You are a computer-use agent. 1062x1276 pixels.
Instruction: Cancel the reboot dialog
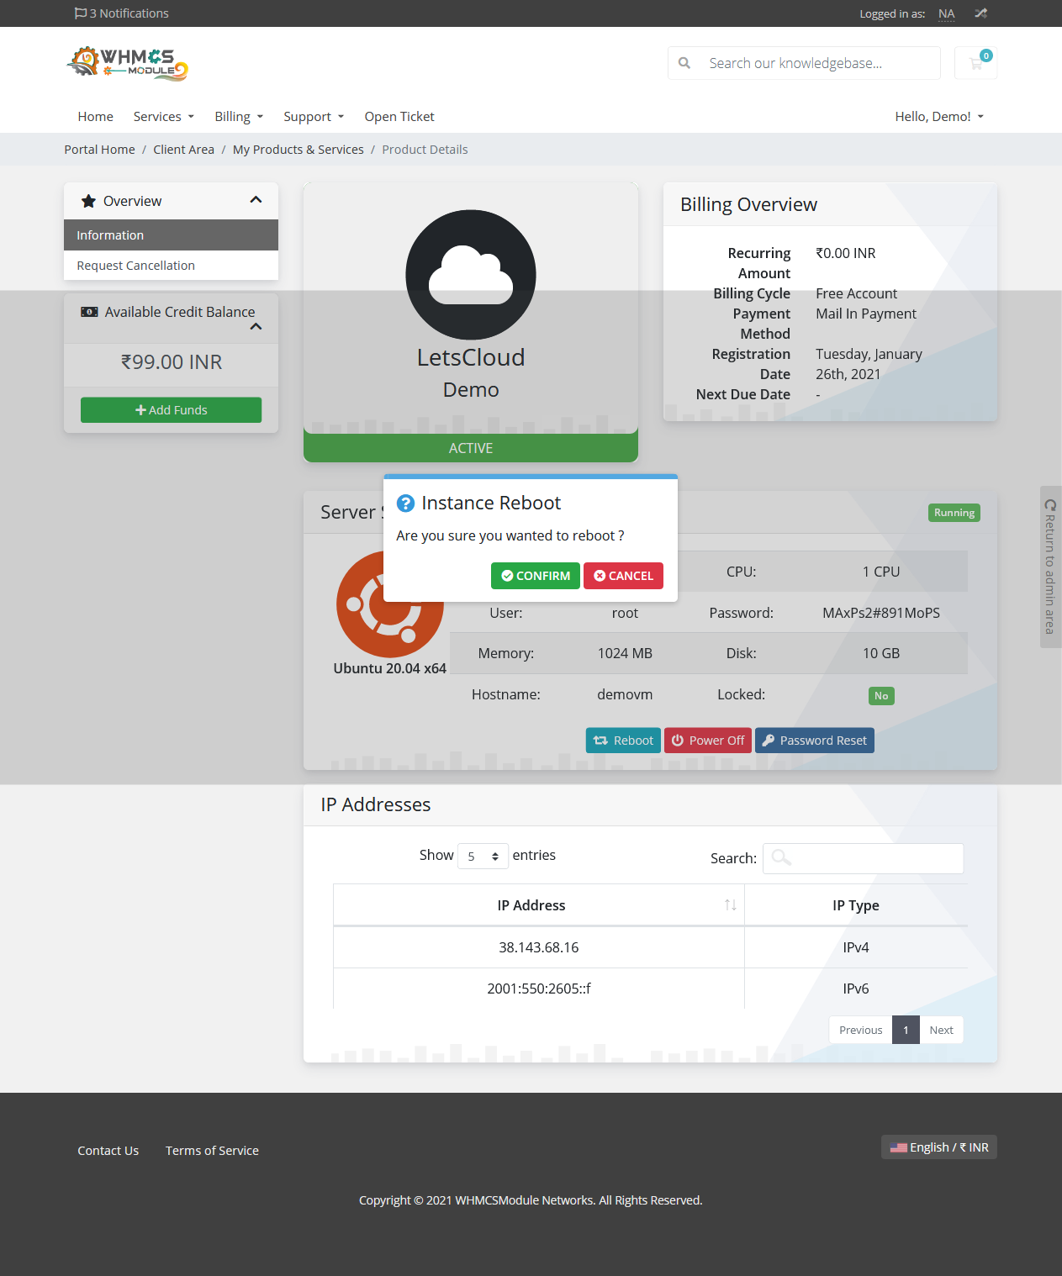623,576
